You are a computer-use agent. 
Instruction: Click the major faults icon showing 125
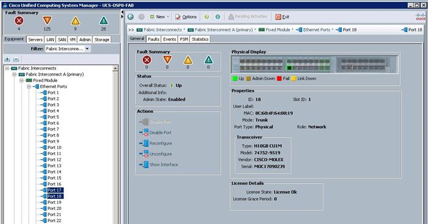(x=47, y=21)
